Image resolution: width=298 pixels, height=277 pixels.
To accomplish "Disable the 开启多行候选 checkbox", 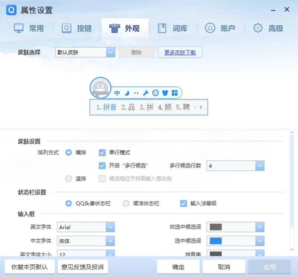I will point(102,166).
